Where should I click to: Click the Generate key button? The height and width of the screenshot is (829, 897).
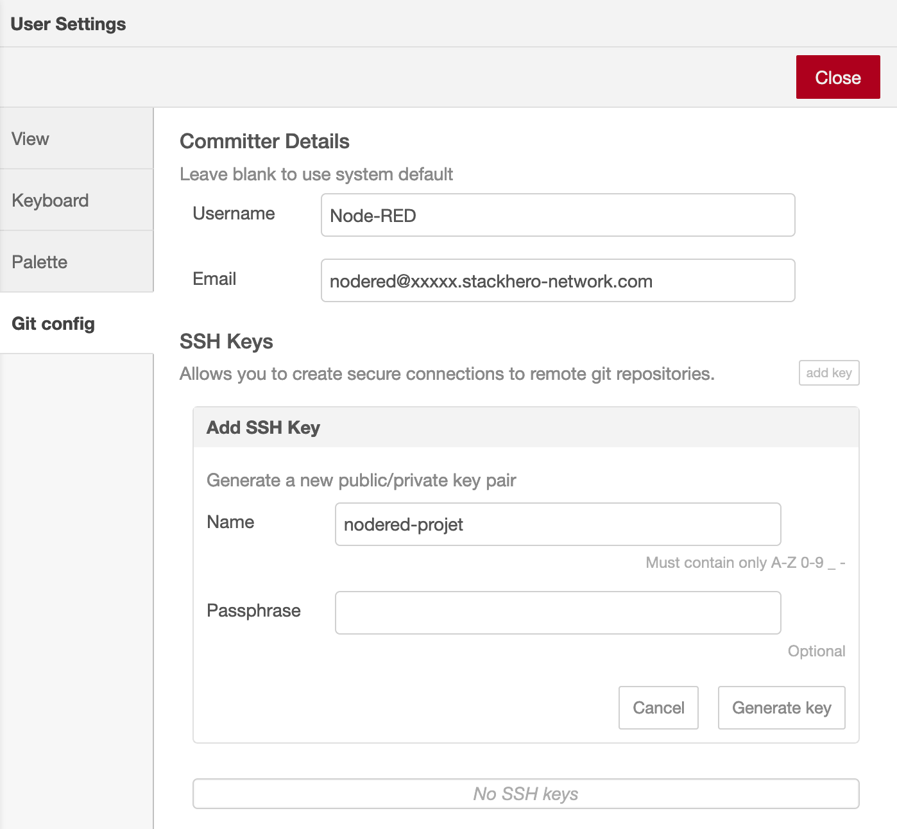coord(781,708)
